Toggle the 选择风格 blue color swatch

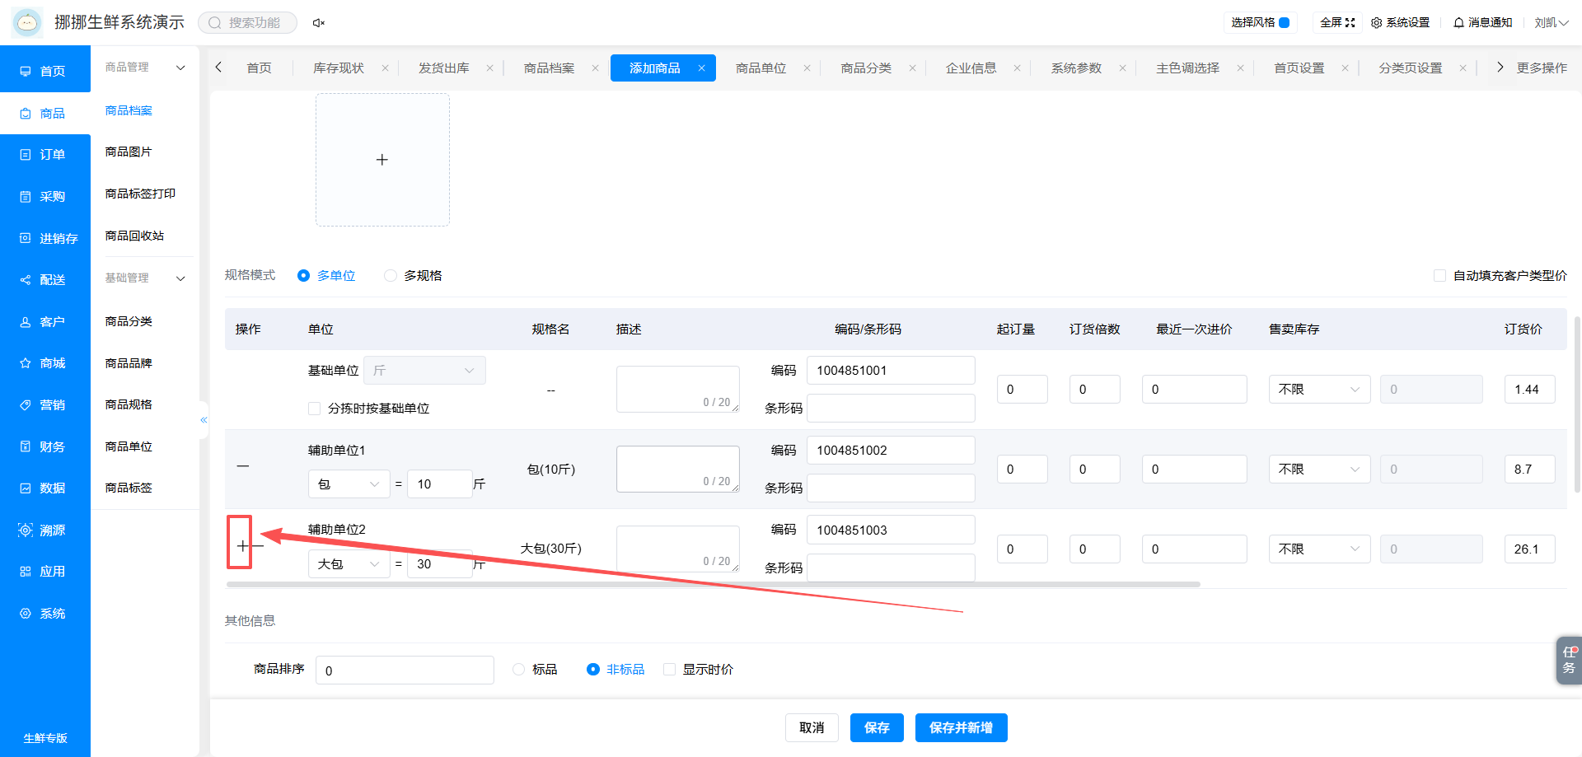1284,23
